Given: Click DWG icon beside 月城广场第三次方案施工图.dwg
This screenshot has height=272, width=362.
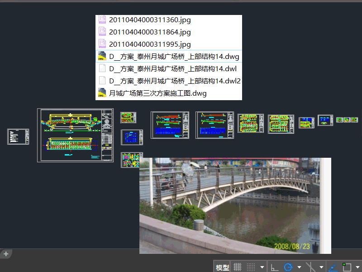Looking at the screenshot, I should (x=102, y=93).
